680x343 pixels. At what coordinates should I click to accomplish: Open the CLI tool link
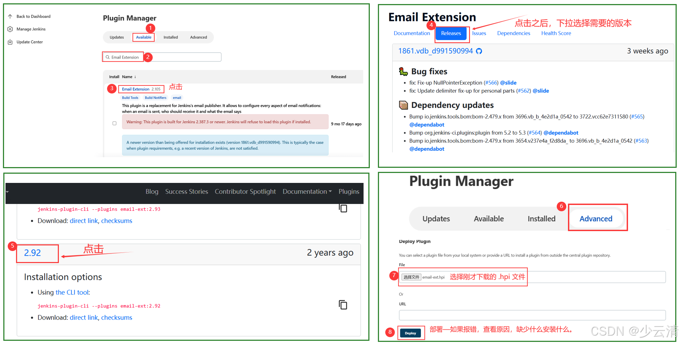[x=72, y=293]
